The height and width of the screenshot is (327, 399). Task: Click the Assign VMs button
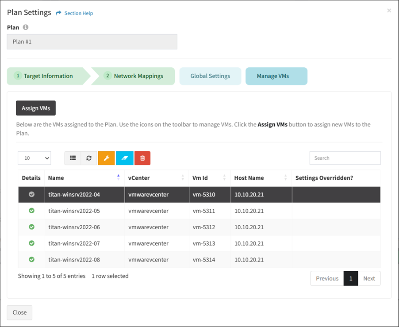tap(36, 108)
